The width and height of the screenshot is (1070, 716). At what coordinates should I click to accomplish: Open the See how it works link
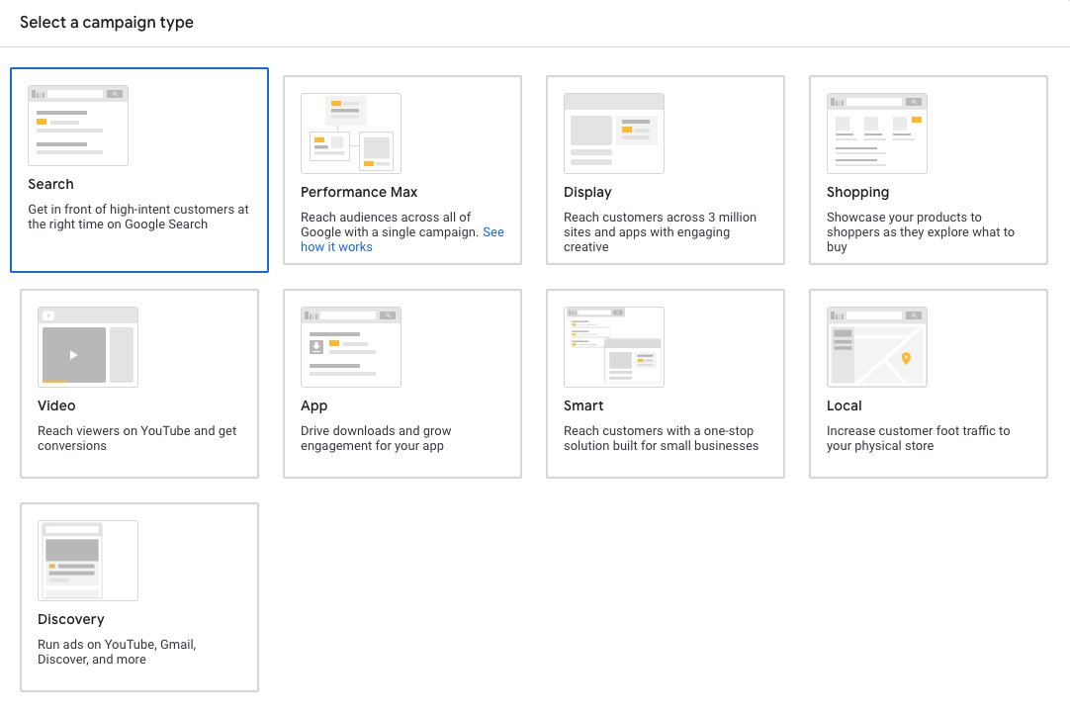[336, 246]
